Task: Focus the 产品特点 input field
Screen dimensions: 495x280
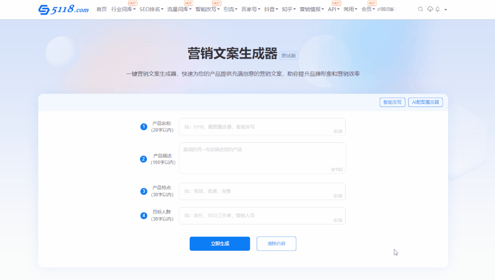Action: coord(262,191)
